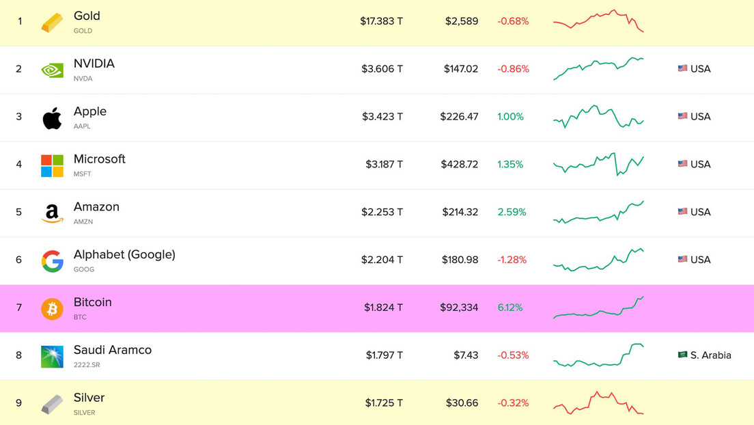Open the Alphabet (Google) link

coord(124,255)
